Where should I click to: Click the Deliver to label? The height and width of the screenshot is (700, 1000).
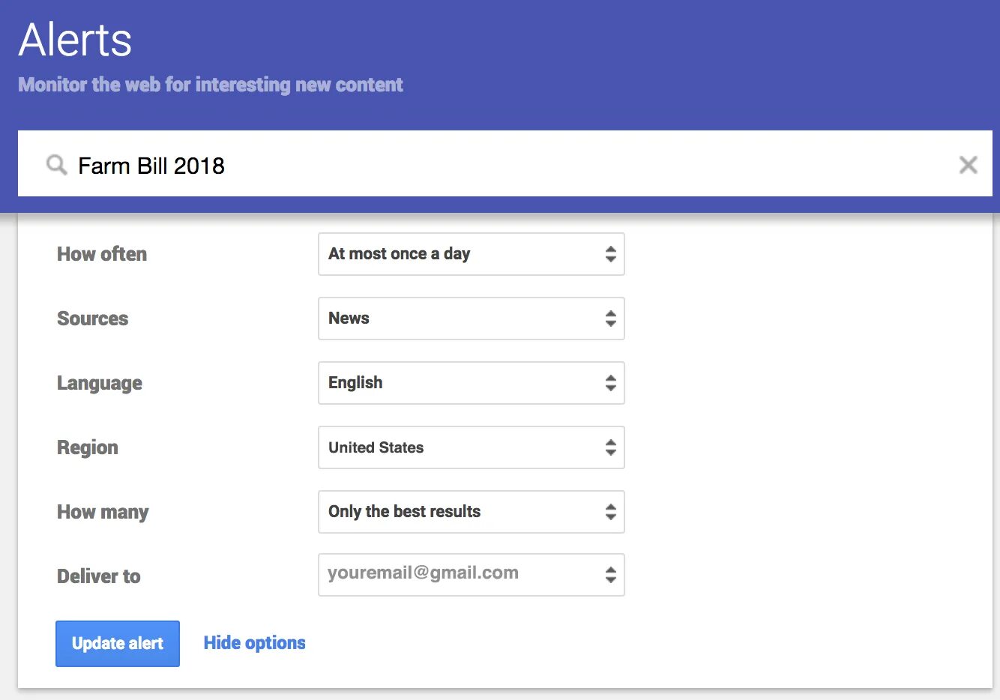point(99,576)
